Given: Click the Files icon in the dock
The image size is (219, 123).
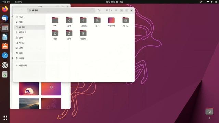Looking at the screenshot, I should click(x=5, y=28).
